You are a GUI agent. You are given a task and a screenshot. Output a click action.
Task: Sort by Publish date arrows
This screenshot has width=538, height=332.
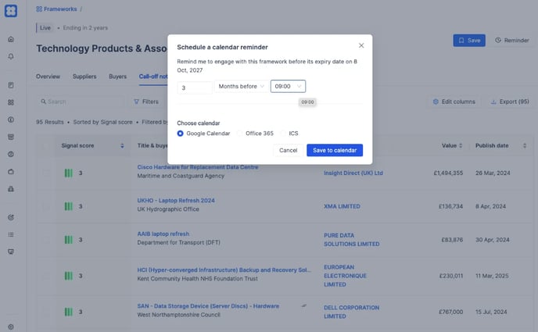(524, 145)
